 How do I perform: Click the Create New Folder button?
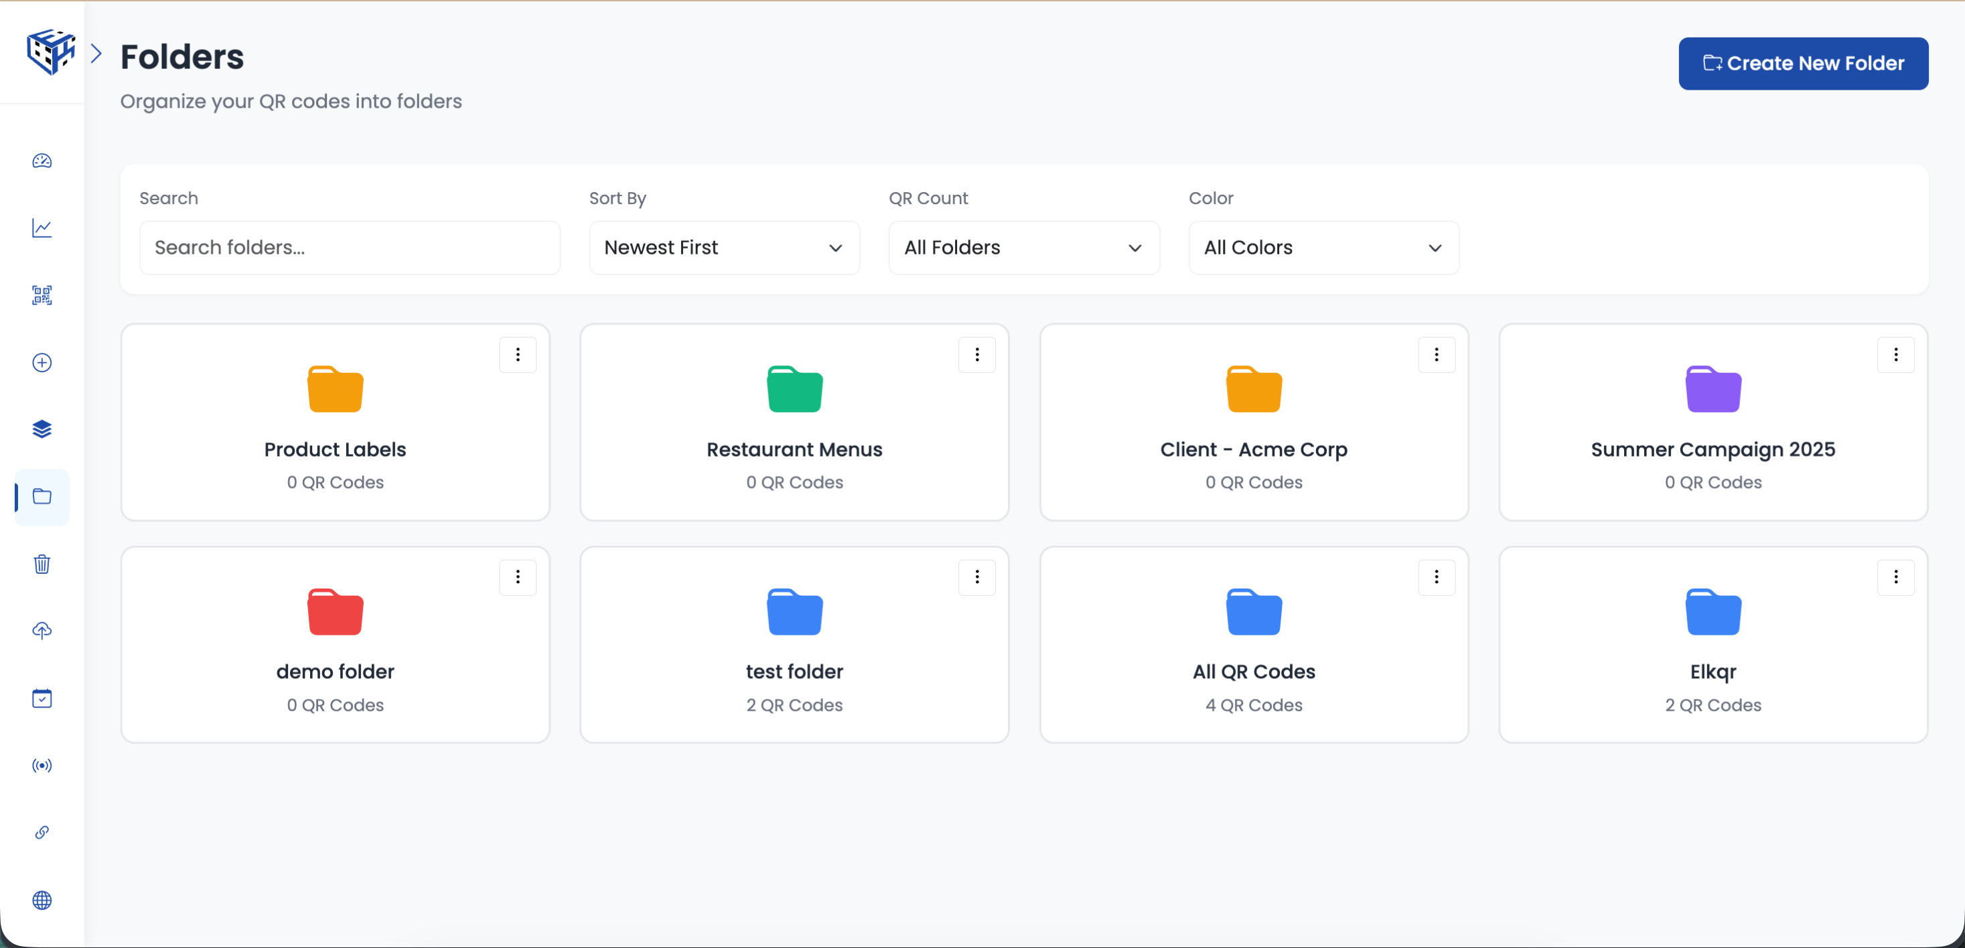(1804, 64)
